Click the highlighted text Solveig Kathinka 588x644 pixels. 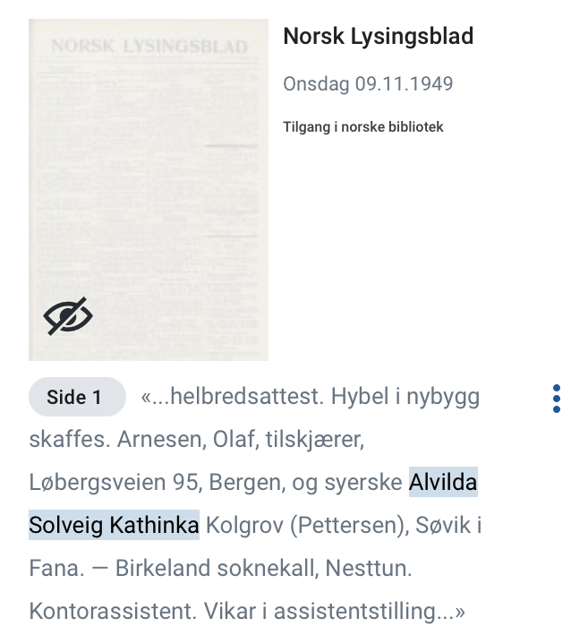114,525
